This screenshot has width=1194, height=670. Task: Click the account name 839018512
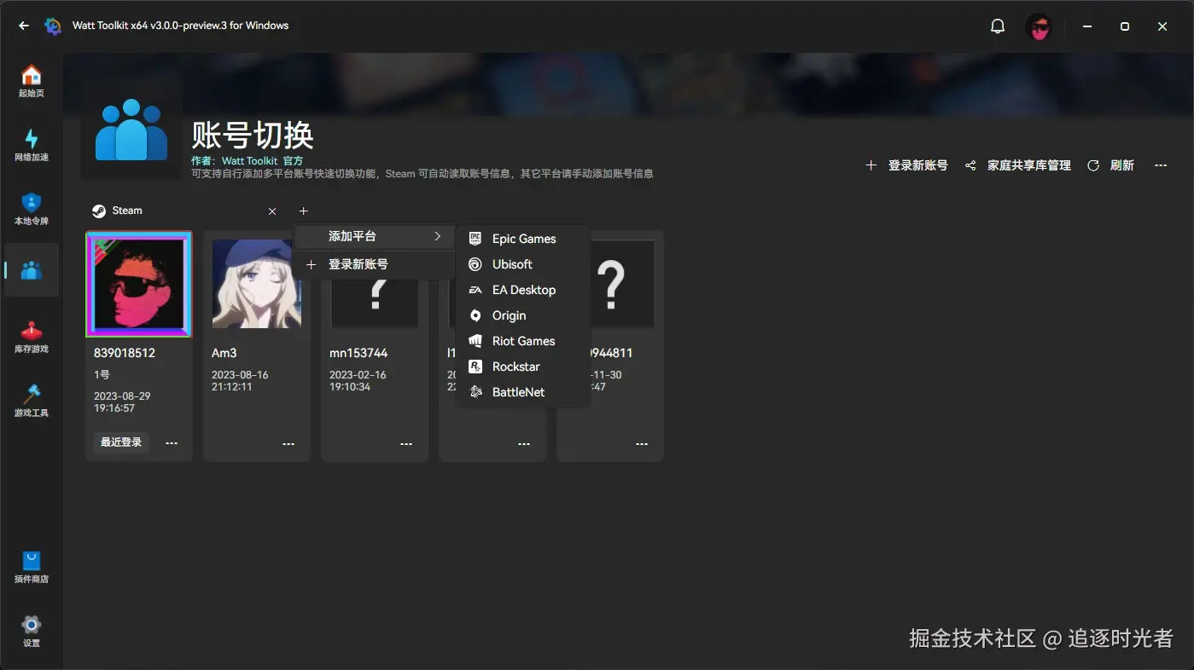[125, 353]
